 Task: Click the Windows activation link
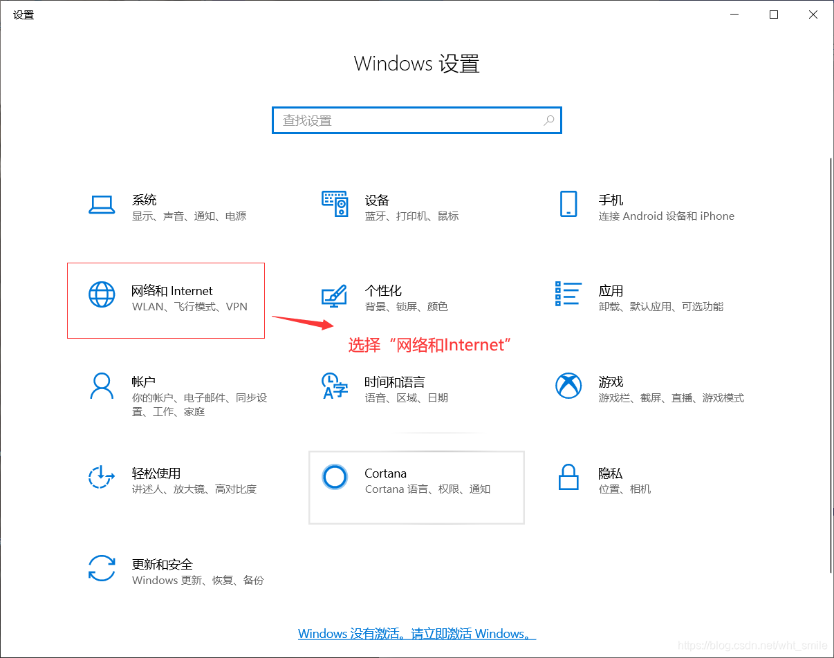click(x=417, y=634)
